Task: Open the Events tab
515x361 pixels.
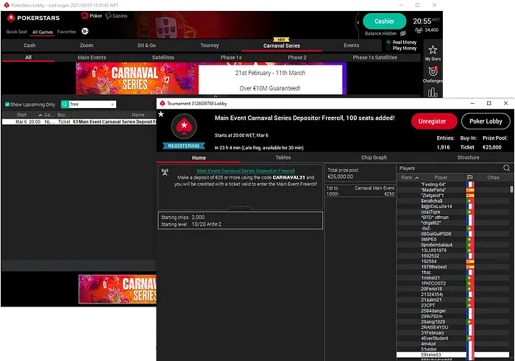Action: pos(352,46)
